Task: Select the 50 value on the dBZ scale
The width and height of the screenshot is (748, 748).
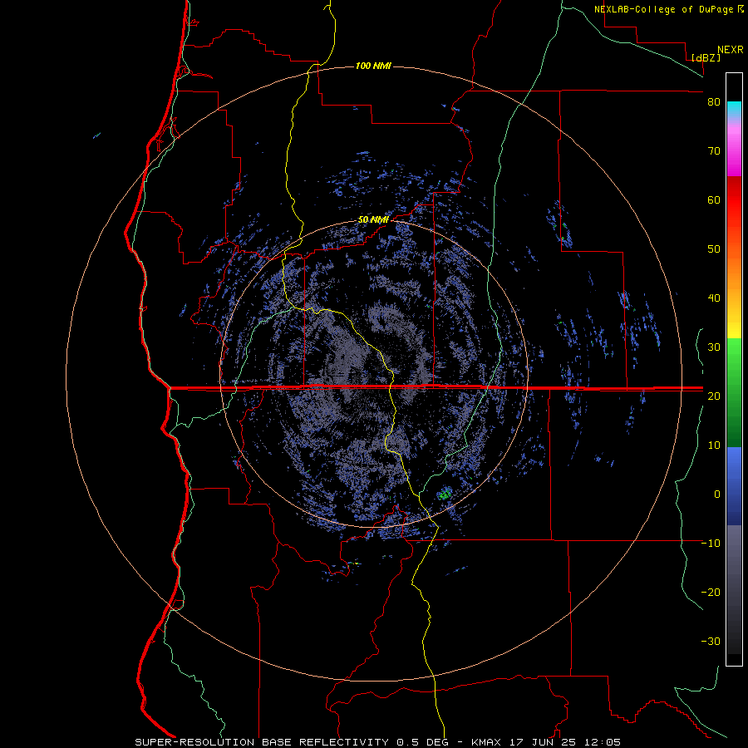Action: 714,249
